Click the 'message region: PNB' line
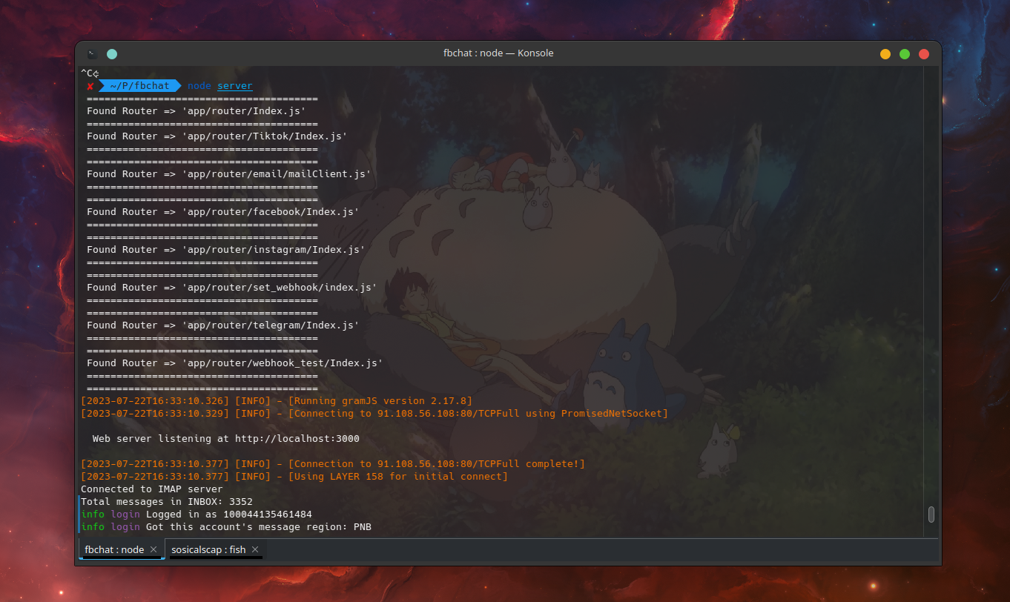Viewport: 1010px width, 602px height. tap(226, 526)
